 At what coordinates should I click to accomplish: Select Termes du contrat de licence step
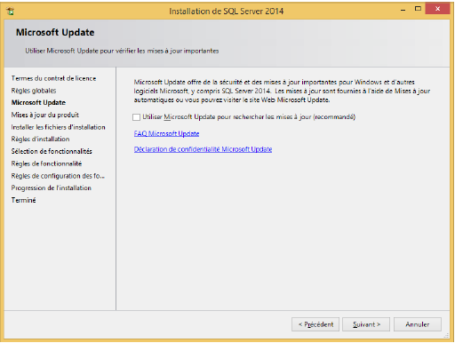tap(53, 78)
